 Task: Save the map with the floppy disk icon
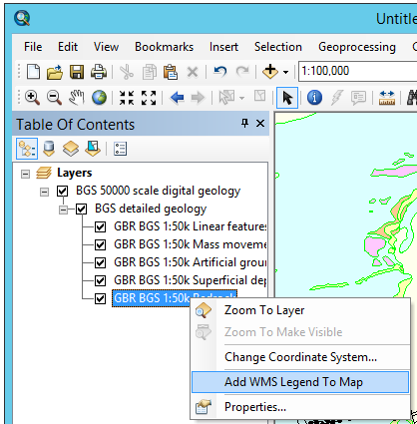click(x=77, y=72)
